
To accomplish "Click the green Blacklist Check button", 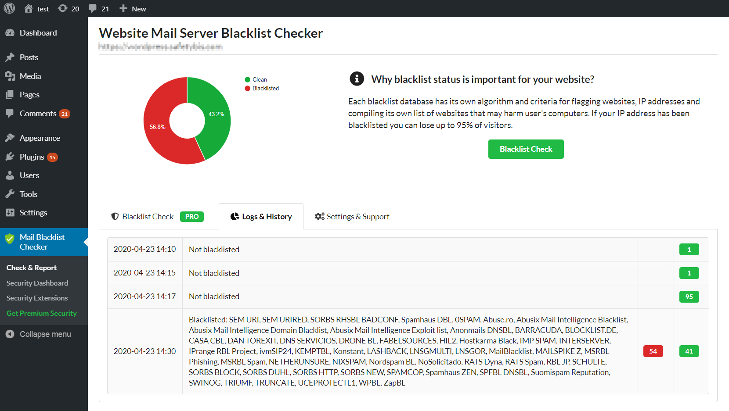I will (x=526, y=149).
